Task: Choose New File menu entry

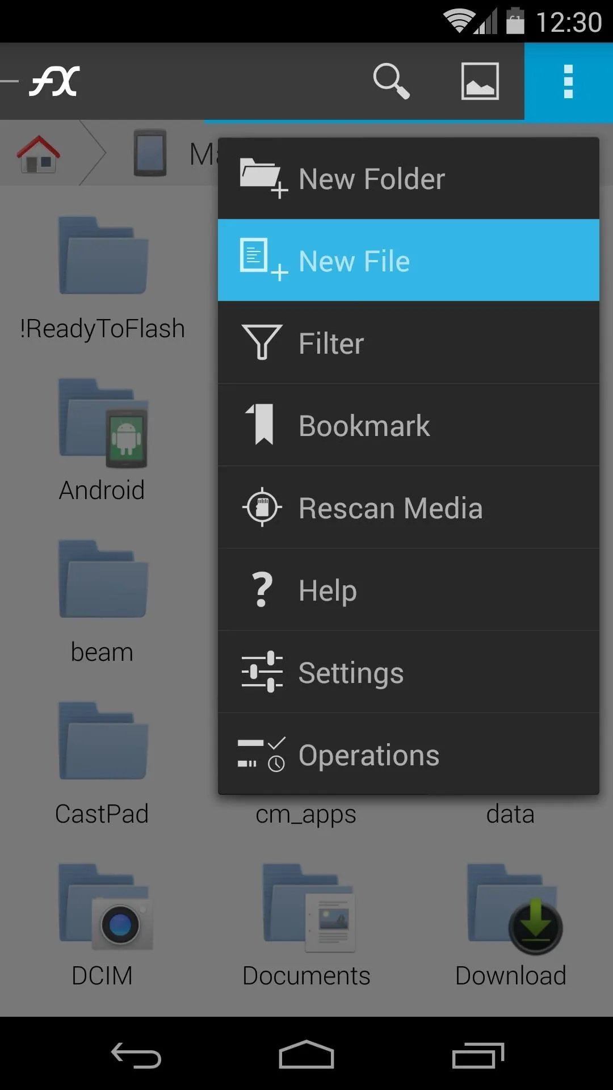Action: click(409, 261)
